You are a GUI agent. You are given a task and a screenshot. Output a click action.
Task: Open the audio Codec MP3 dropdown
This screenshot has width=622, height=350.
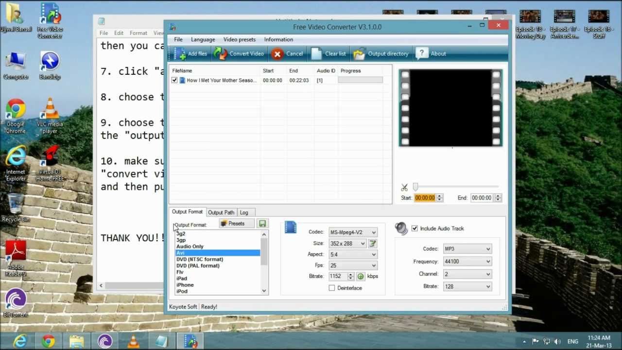pos(467,249)
